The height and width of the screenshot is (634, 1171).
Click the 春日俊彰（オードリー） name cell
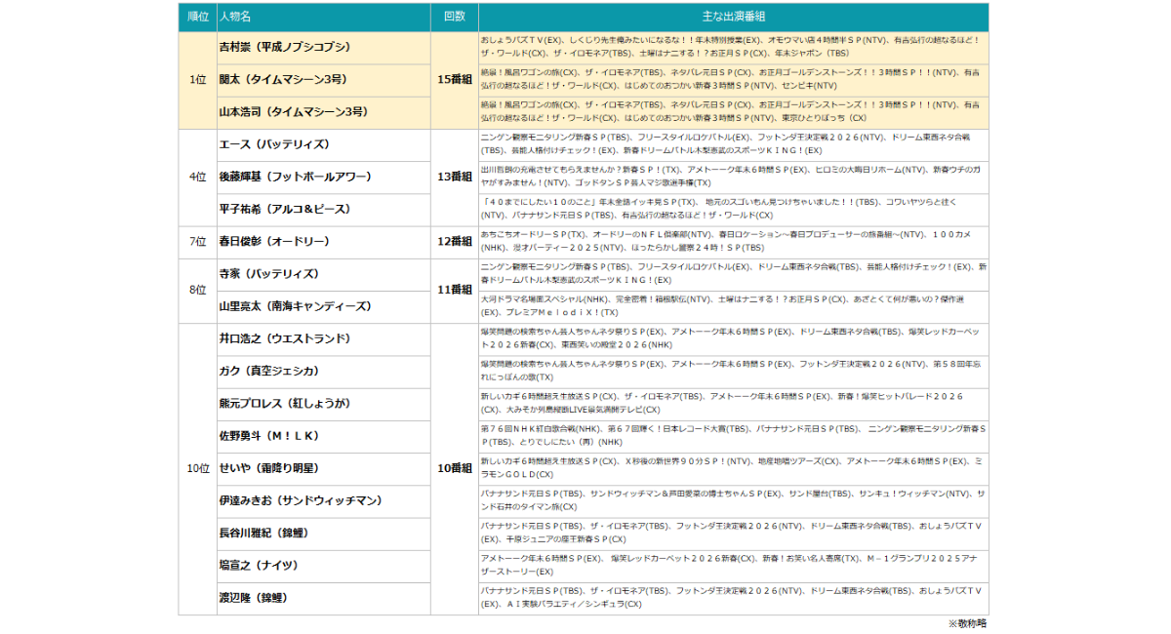click(x=274, y=242)
